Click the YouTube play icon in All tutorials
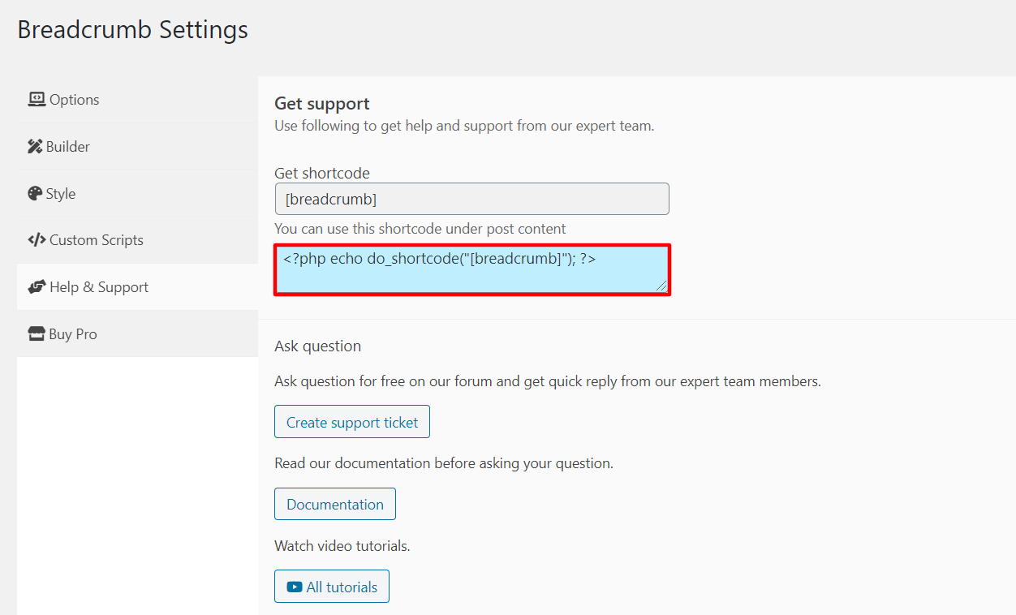Viewport: 1016px width, 615px height. (294, 586)
